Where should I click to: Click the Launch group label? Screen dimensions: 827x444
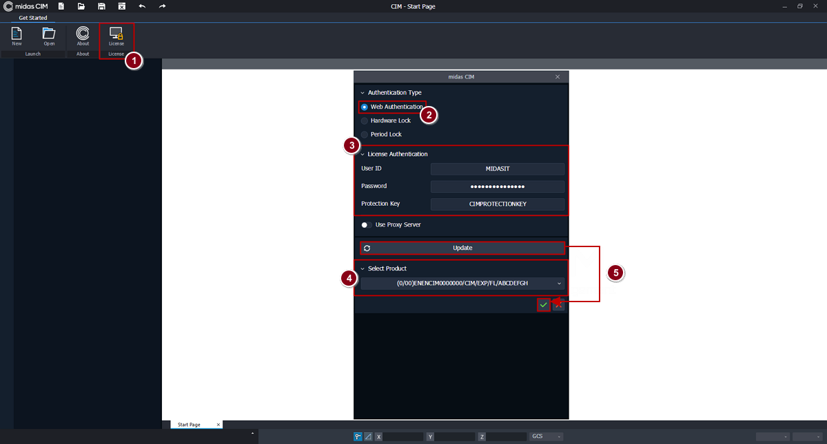point(33,54)
